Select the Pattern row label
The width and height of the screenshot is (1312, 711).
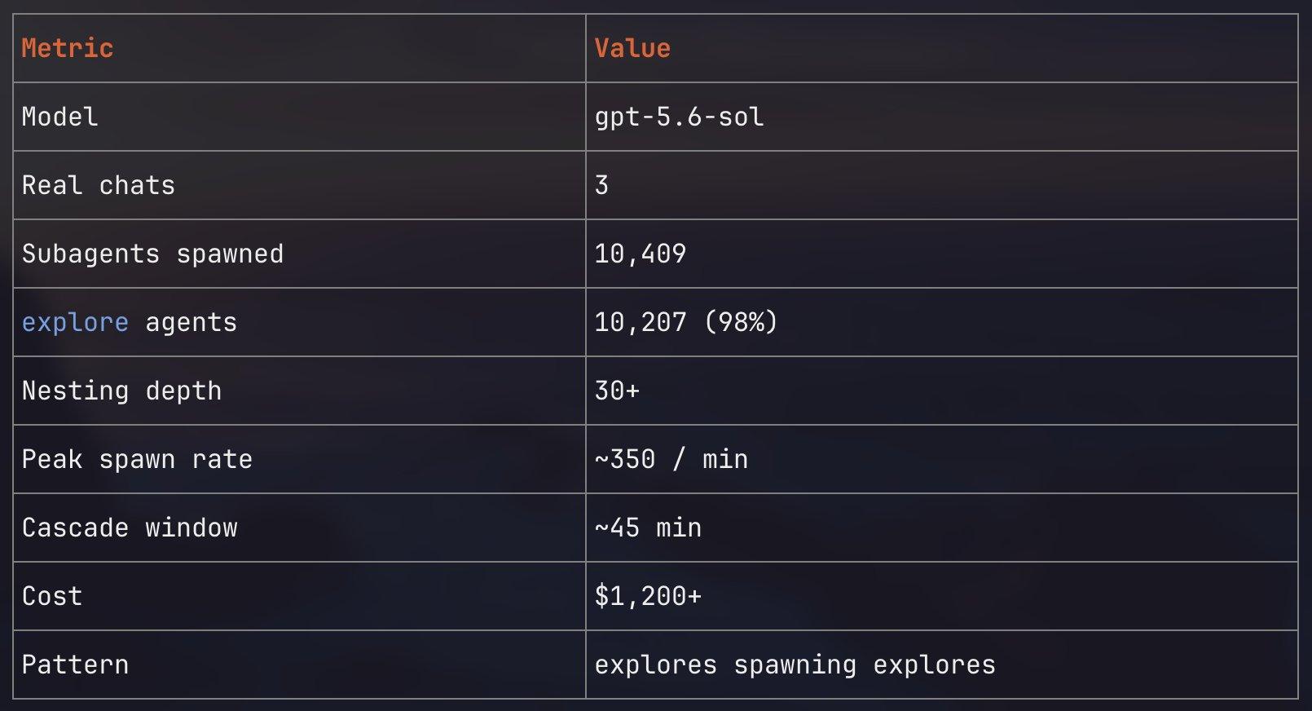[x=75, y=665]
